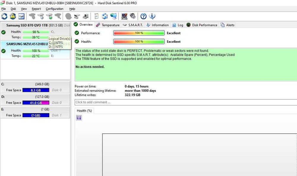Click the '322.19 GB' lifetime writes value
The width and height of the screenshot is (297, 176).
pos(132,95)
